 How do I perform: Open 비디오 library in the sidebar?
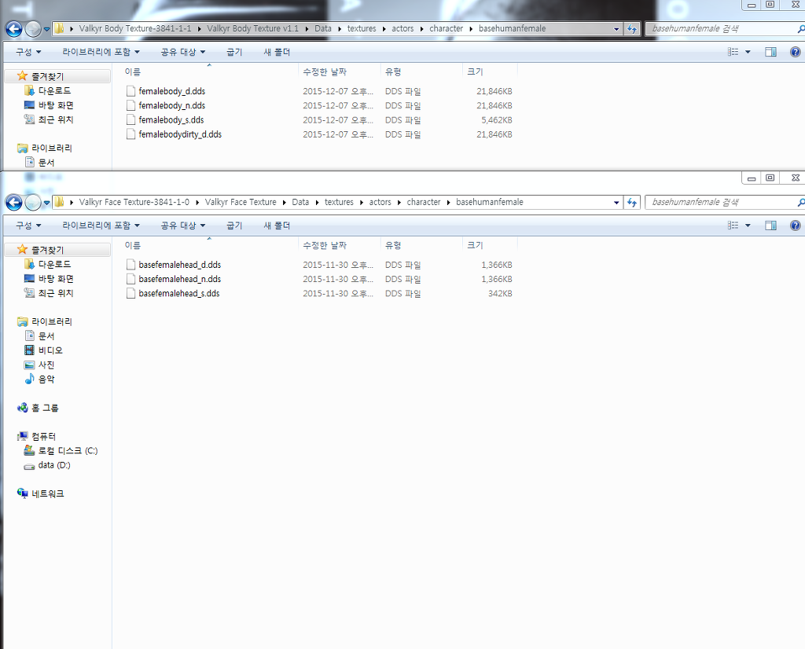pos(43,350)
